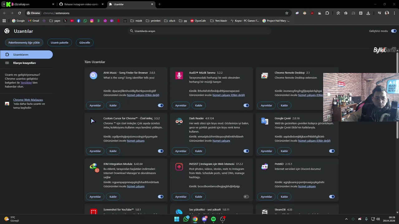
Task: Turn off Custom Cursor extension toggle
Action: (161, 151)
